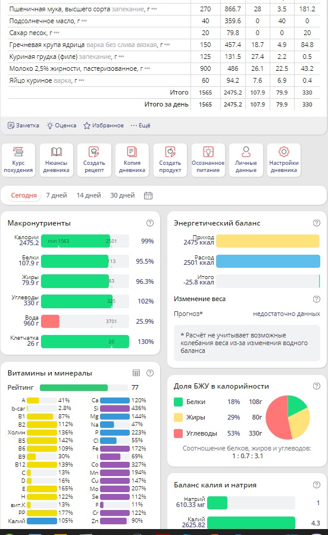
Task: Click Гречневая крупа ядрица product name
Action: [x=47, y=45]
